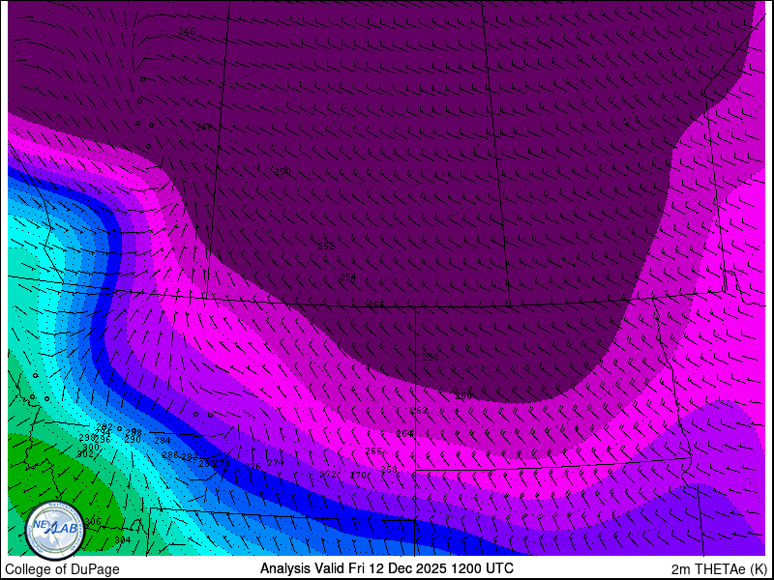Click the 246 contour label
The image size is (774, 580).
187,32
